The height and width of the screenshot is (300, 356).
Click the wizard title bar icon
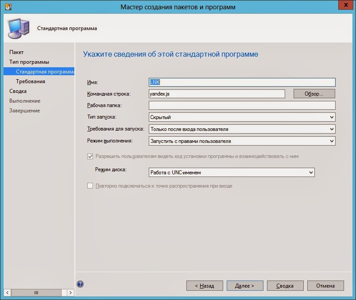tap(8, 7)
